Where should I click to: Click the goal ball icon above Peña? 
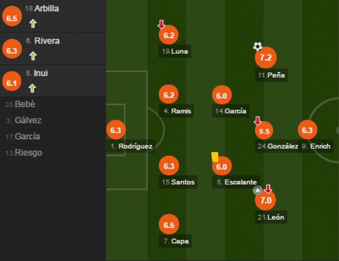[x=258, y=46]
